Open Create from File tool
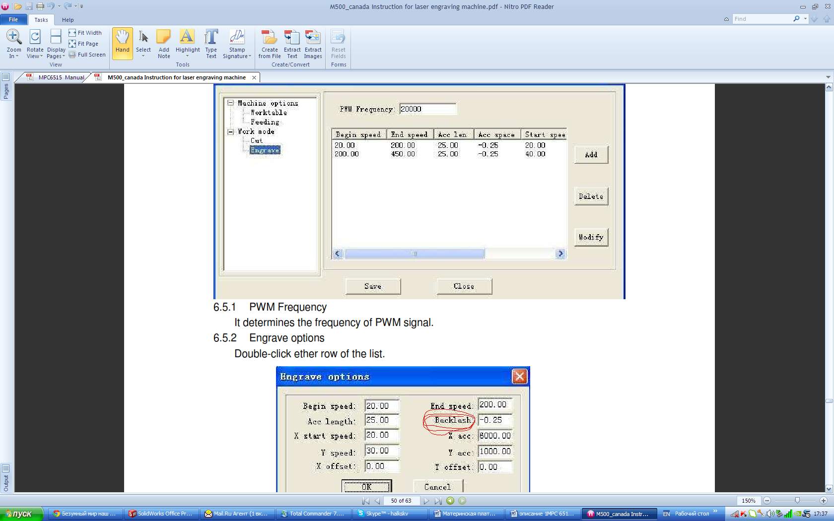The height and width of the screenshot is (521, 834). (x=270, y=37)
